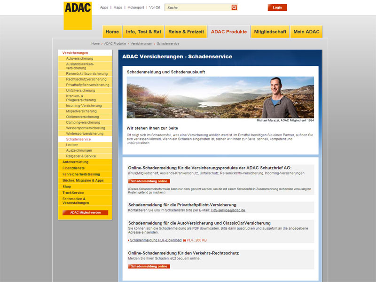The image size is (376, 282).
Task: Open Campingversicherung in the sidebar
Action: pyautogui.click(x=85, y=122)
